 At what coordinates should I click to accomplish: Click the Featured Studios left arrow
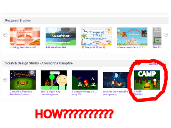[x=5, y=35]
